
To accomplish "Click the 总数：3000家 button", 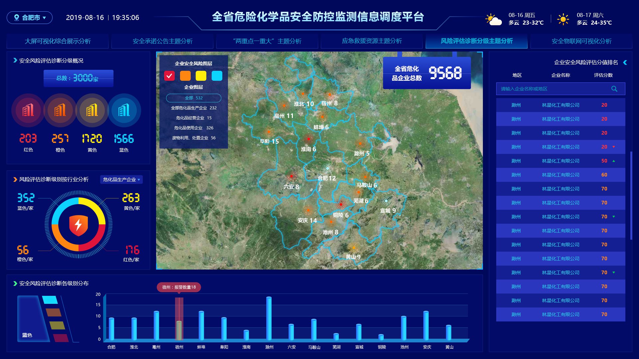I will coord(79,78).
